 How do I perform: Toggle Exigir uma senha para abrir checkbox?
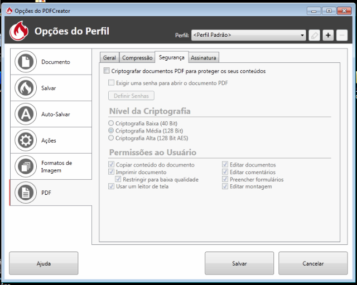pos(111,82)
